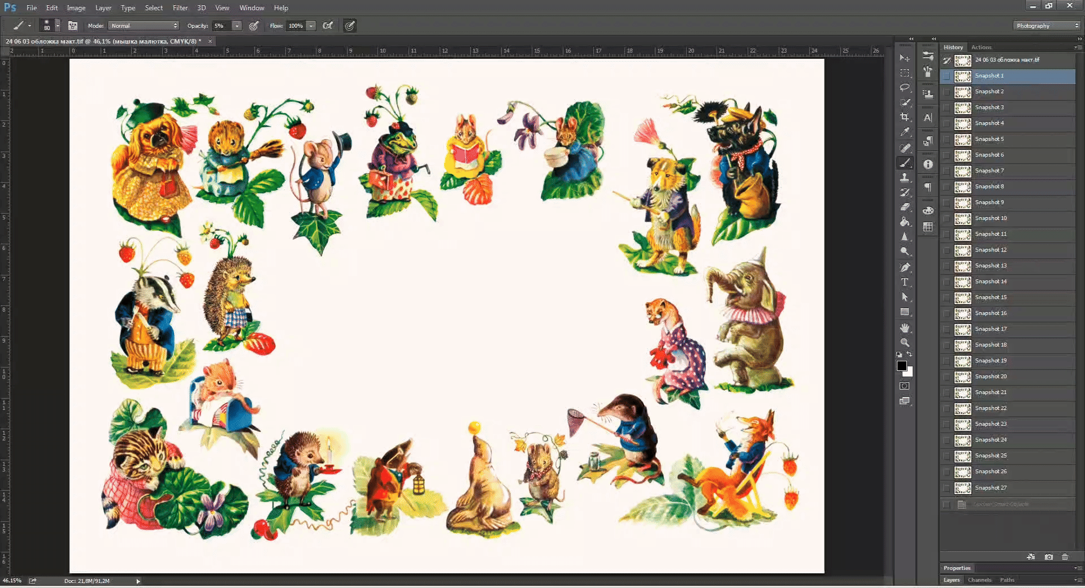
Task: Delete current state with trash icon
Action: (1065, 557)
